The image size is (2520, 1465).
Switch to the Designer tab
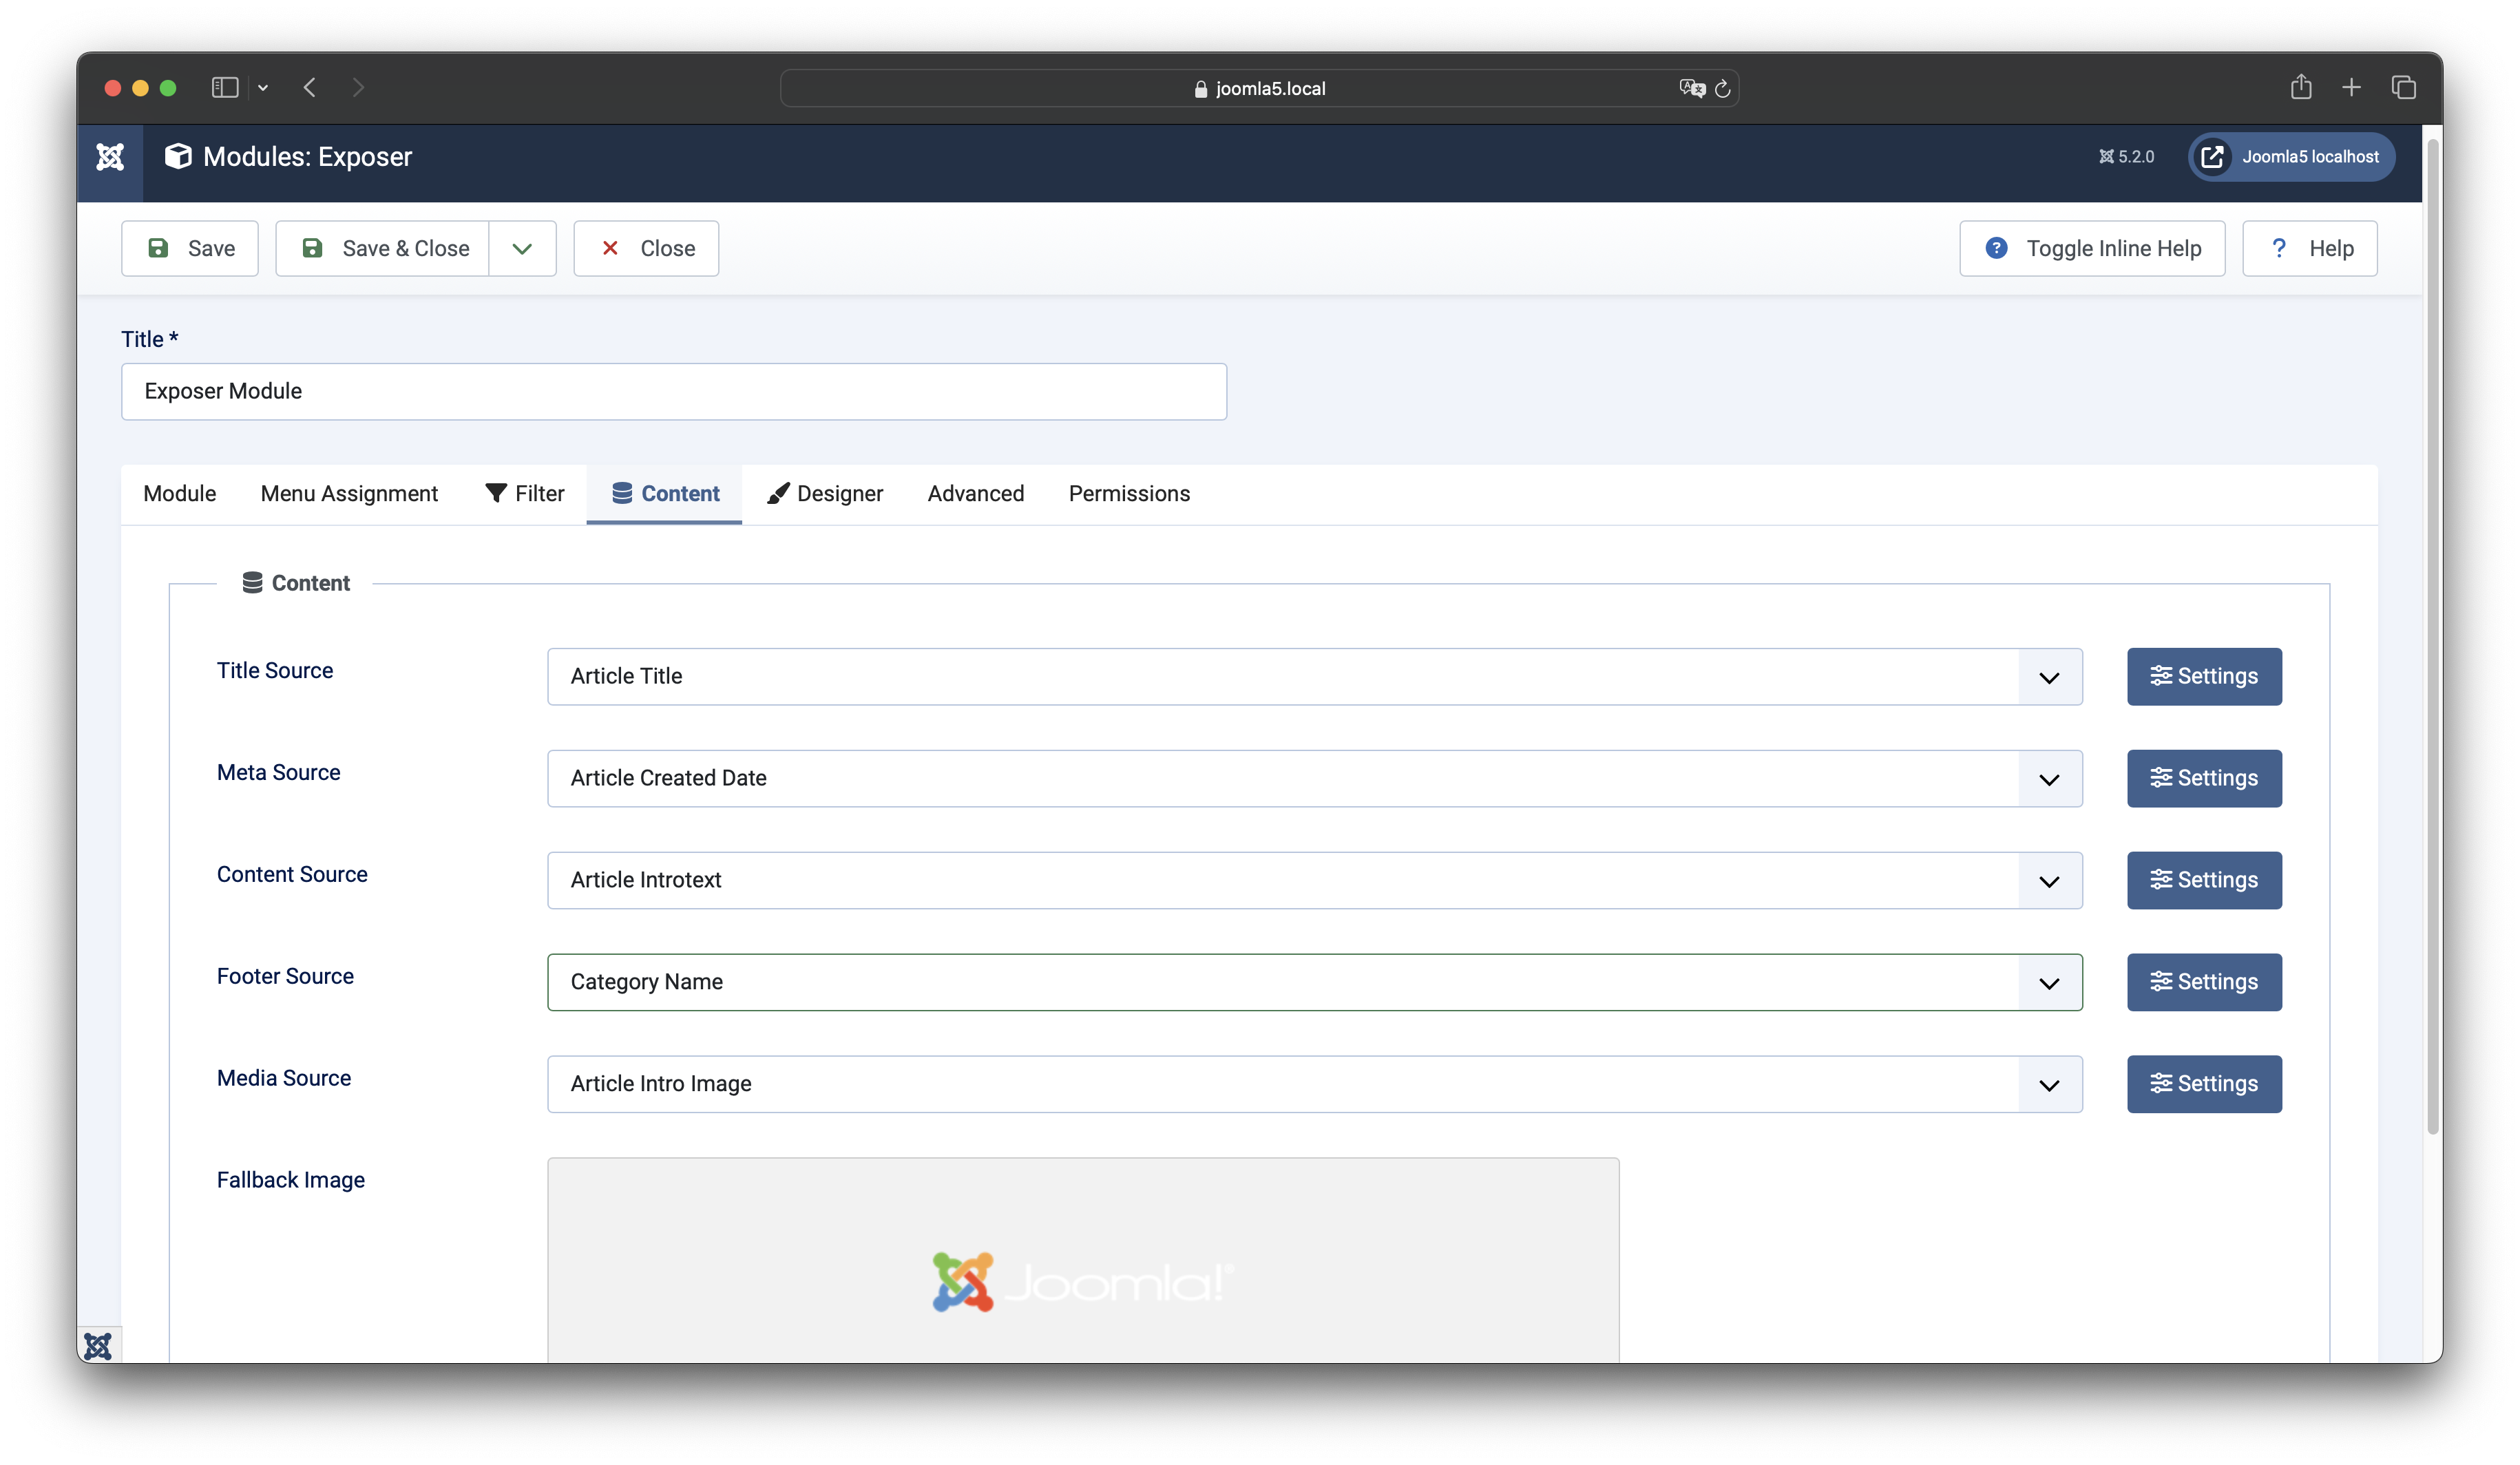pyautogui.click(x=825, y=493)
